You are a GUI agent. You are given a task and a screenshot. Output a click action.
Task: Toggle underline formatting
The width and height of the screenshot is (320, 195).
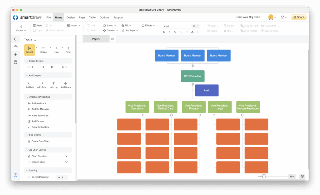coord(175,32)
